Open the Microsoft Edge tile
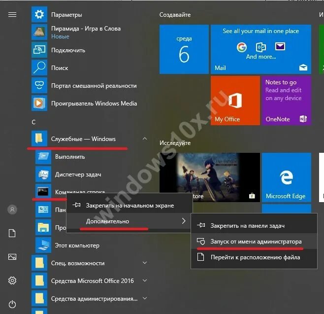 coord(287,177)
